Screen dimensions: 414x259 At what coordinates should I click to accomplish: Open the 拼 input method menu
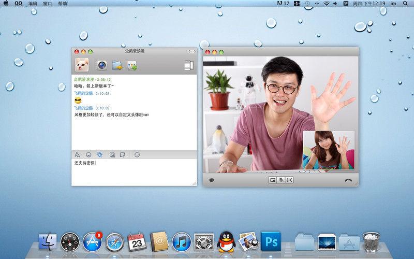(x=346, y=4)
